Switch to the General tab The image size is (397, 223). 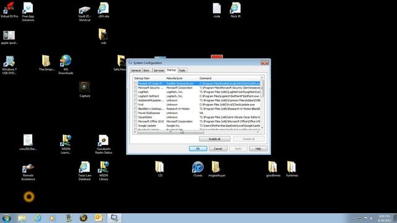[x=136, y=70]
